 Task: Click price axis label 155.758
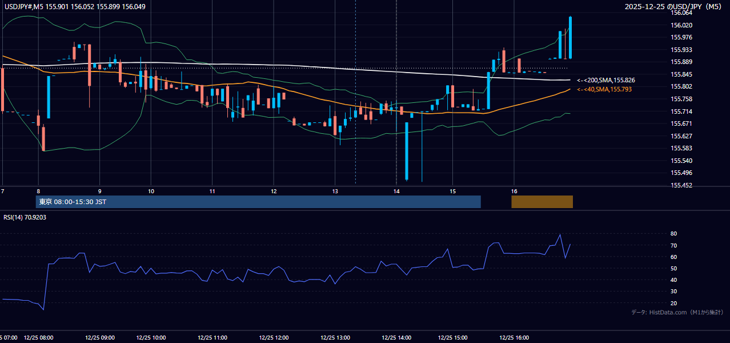tap(681, 99)
